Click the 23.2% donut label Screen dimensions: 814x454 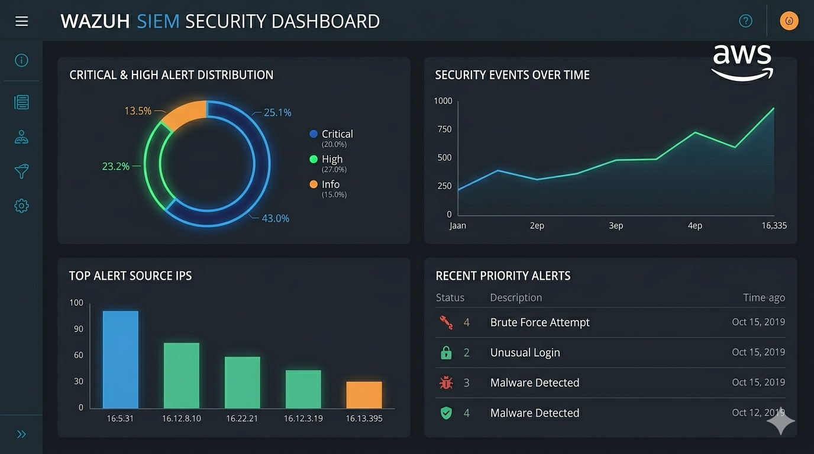coord(116,167)
